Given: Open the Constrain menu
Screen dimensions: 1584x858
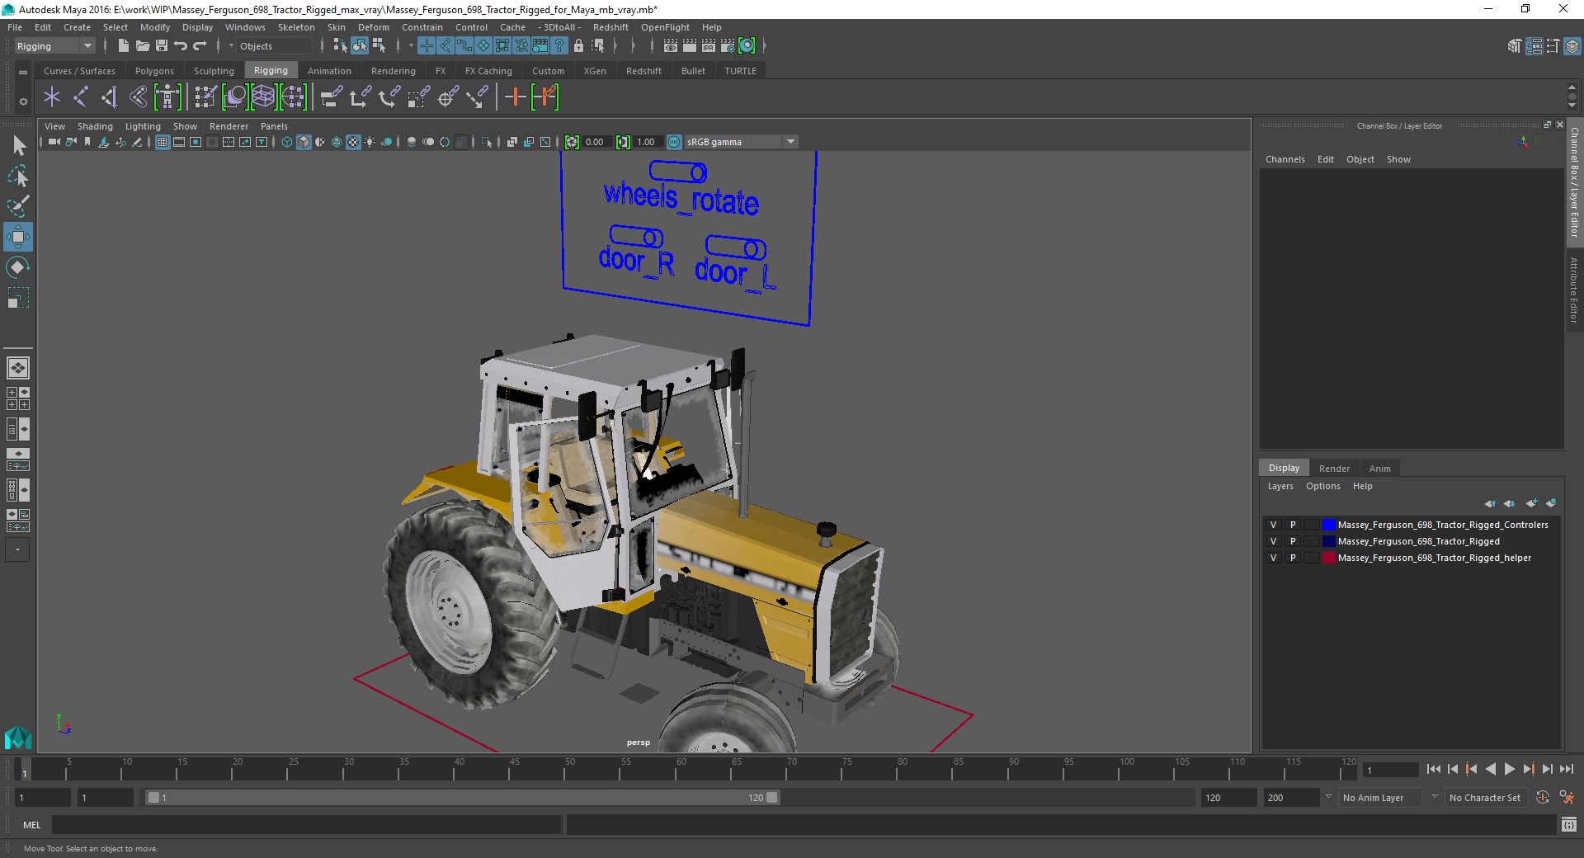Looking at the screenshot, I should pos(422,27).
